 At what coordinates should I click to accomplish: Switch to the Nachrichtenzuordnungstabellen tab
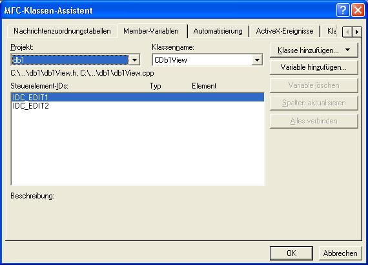[x=62, y=31]
